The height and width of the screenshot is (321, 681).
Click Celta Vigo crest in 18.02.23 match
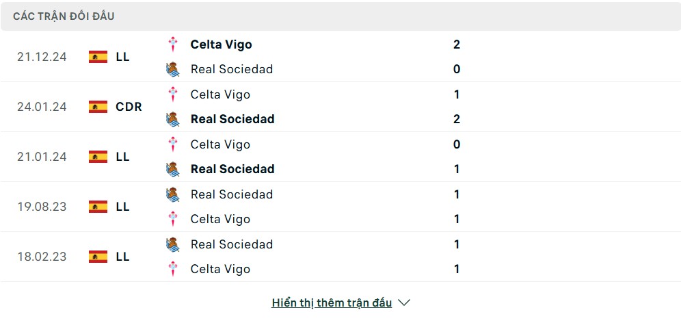pyautogui.click(x=173, y=269)
